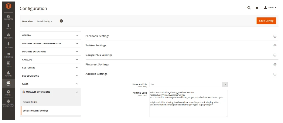Open the Default Config store view dropdown
Image resolution: width=283 pixels, height=123 pixels.
(45, 21)
